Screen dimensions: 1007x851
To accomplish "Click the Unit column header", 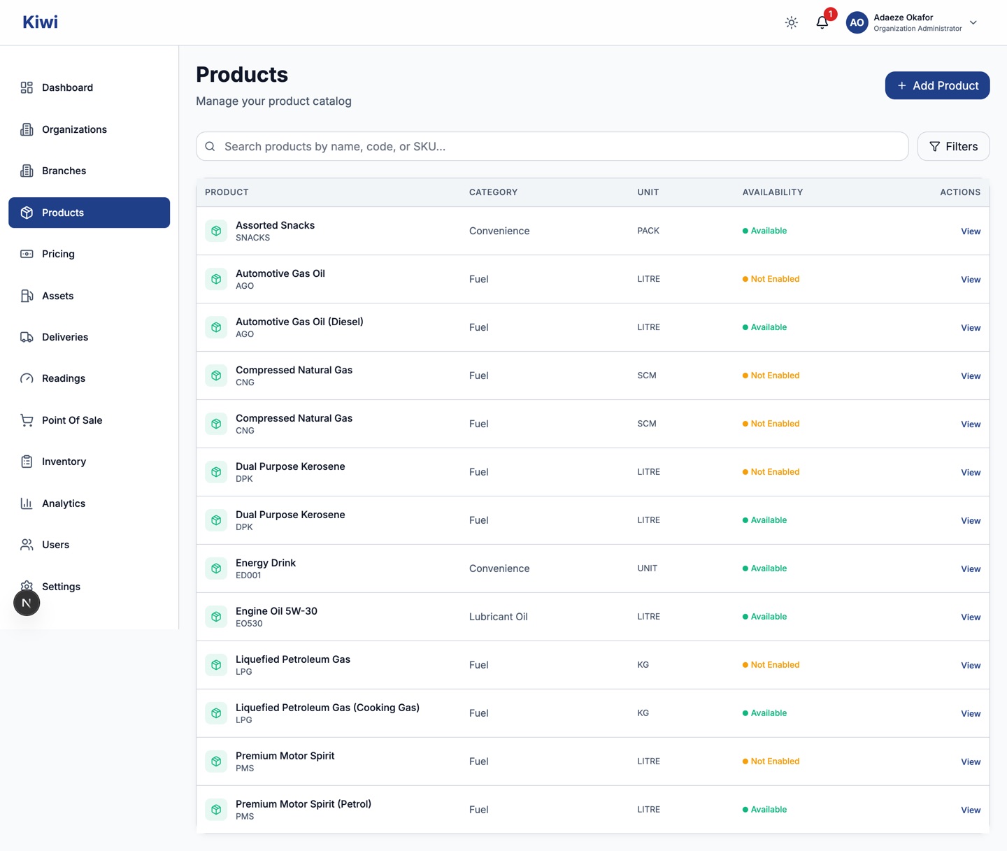I will coord(648,192).
